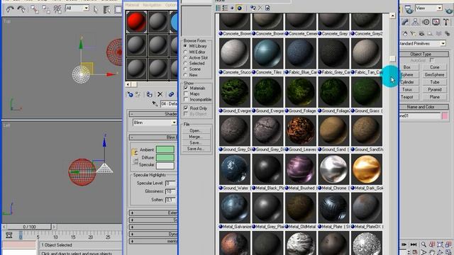Open the Display command panel tab

tap(436, 22)
